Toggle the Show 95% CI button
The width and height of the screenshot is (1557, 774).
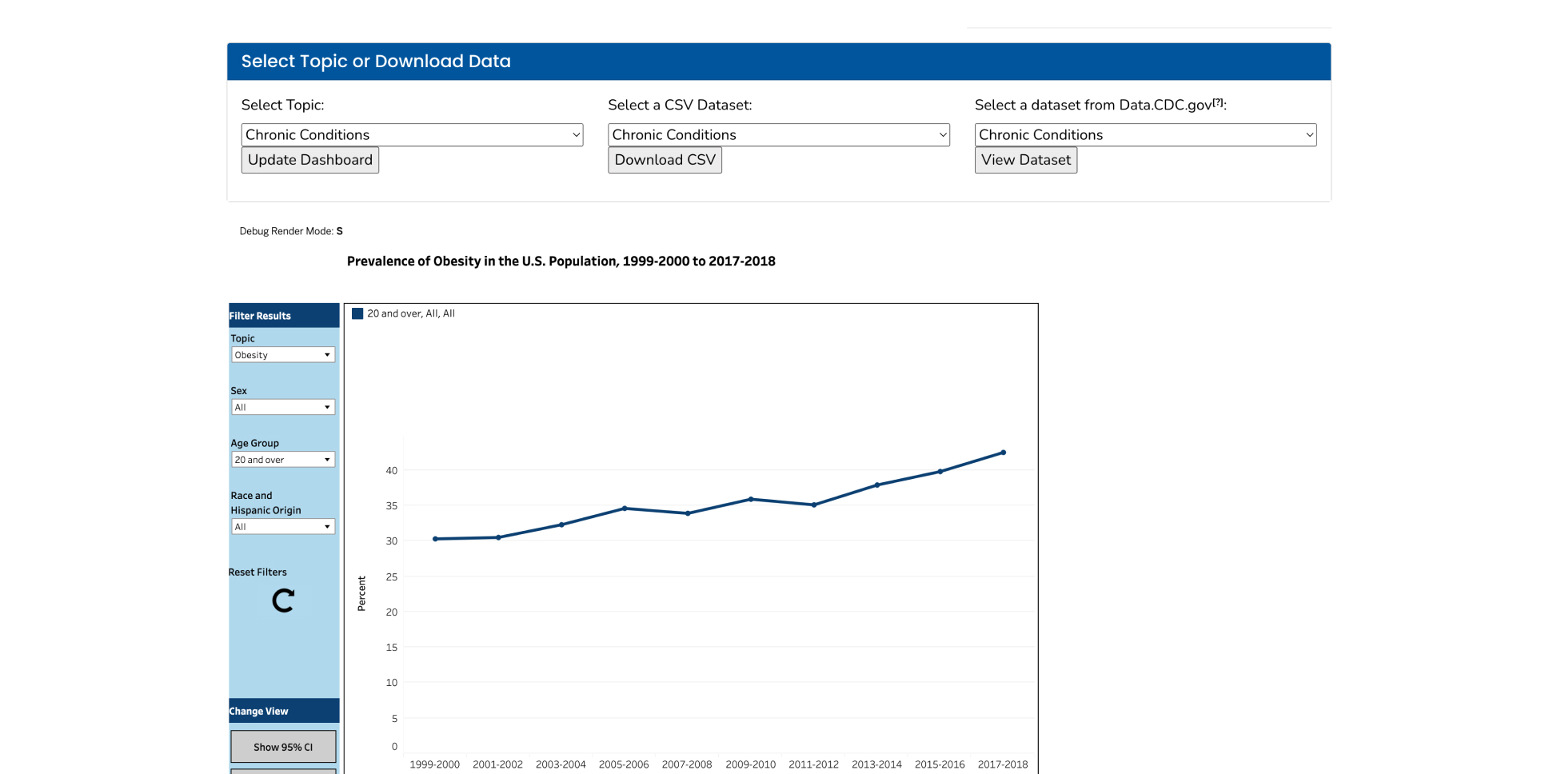(x=283, y=747)
